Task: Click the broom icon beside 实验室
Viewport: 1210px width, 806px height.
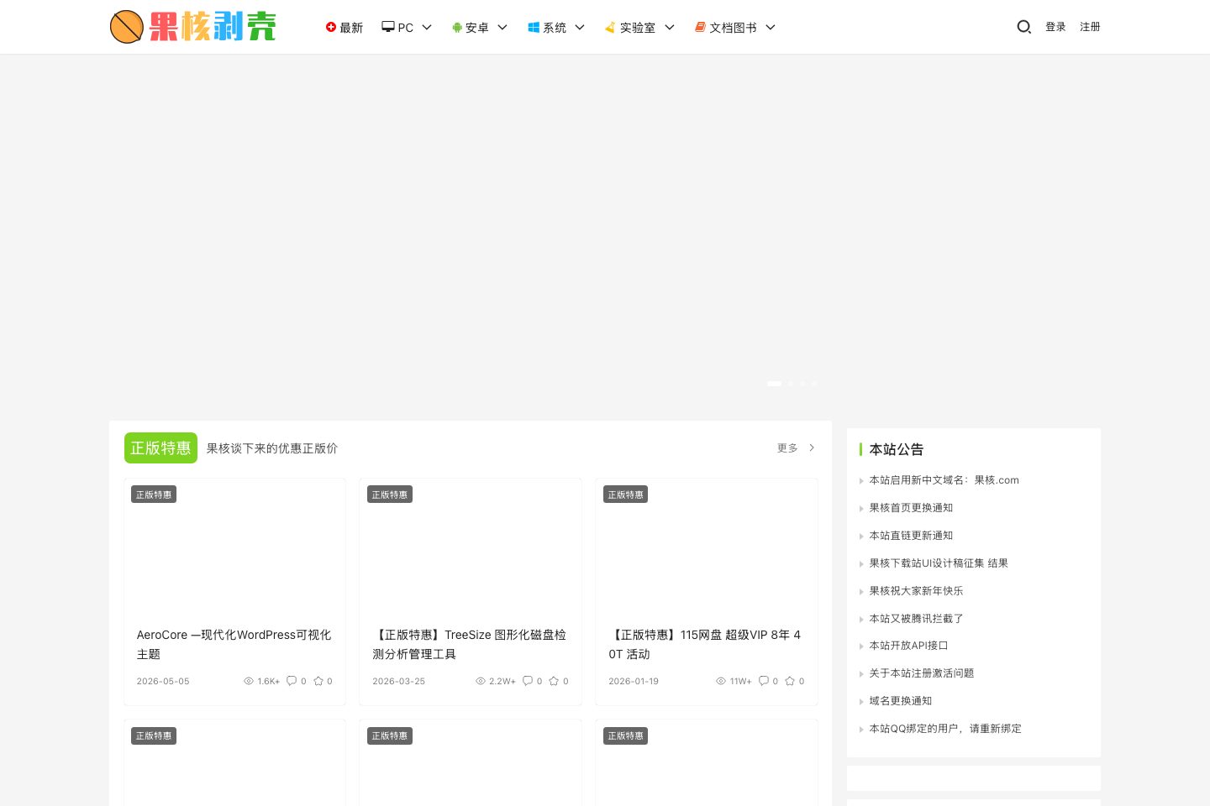Action: tap(610, 28)
